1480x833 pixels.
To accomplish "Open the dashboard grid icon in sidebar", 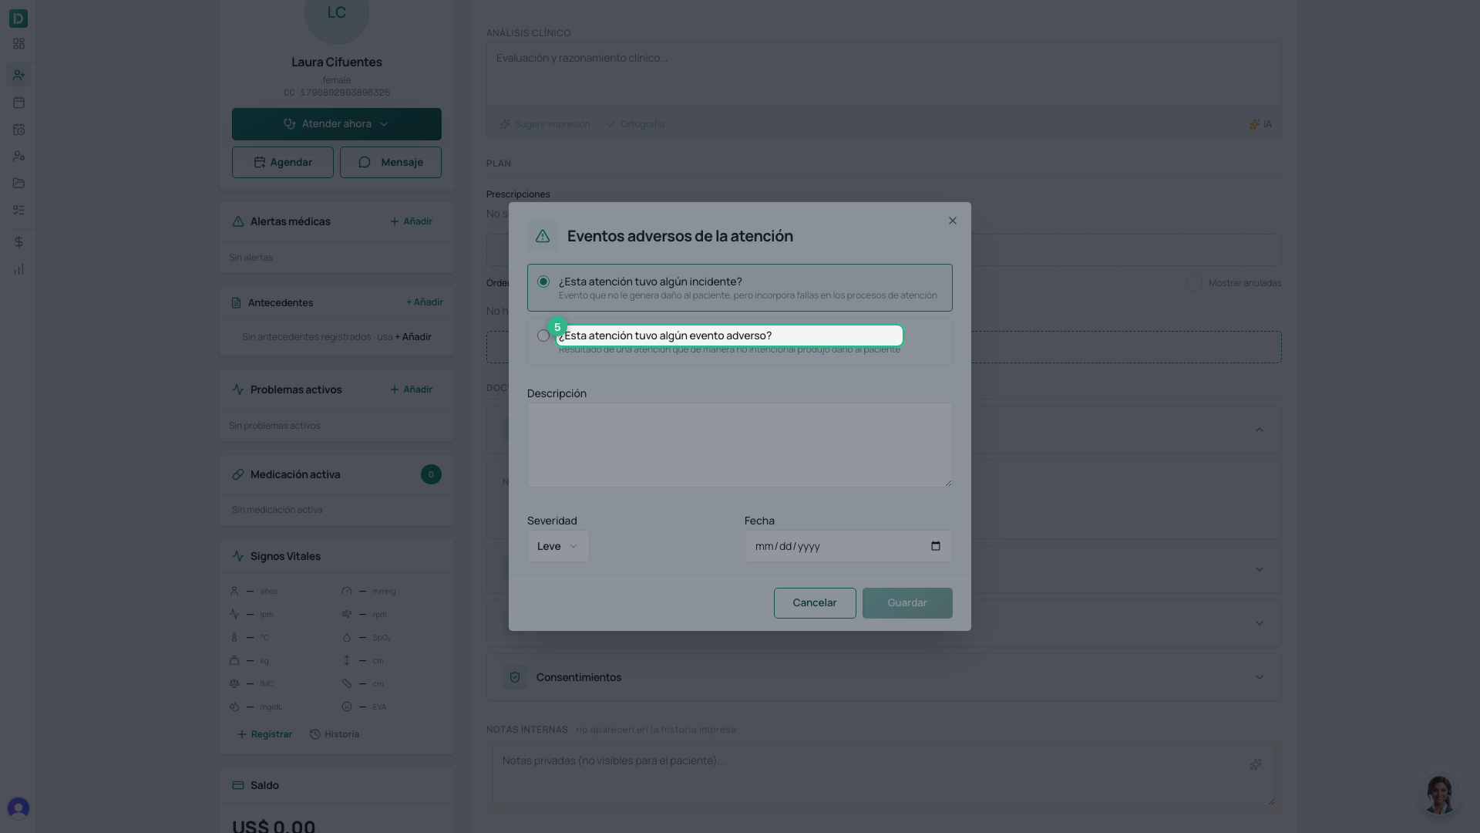I will tap(18, 44).
